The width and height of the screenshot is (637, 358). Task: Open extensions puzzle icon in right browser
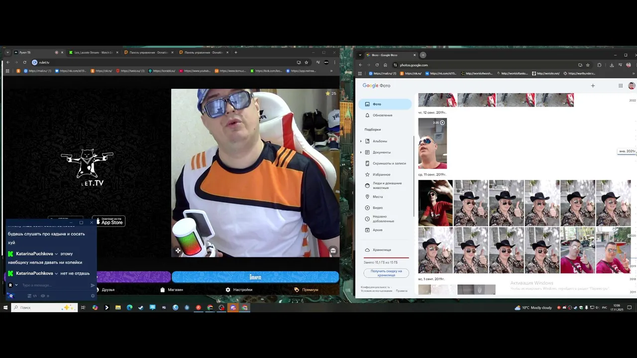click(599, 65)
